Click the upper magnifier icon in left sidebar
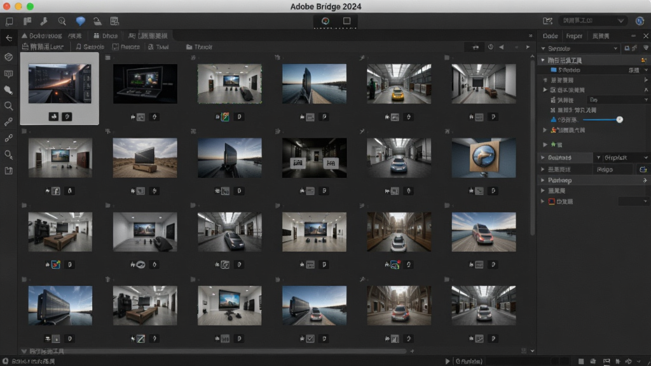This screenshot has width=651, height=366. 8,106
